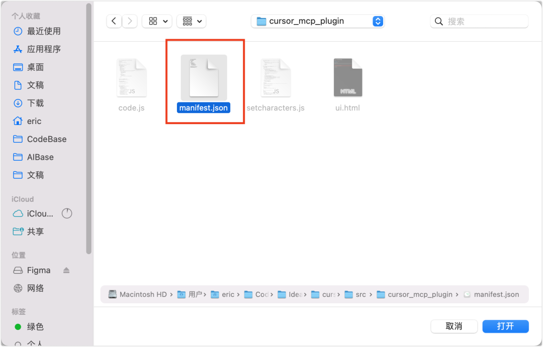Click the Cod folder in the path bar
Viewport: 543px width, 347px height.
coord(256,294)
